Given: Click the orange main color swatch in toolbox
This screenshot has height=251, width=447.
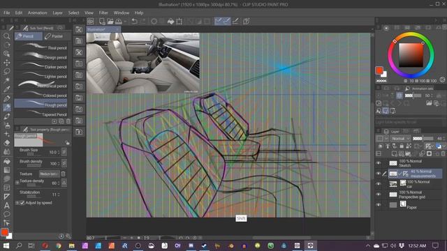Looking at the screenshot, I should click(x=4, y=232).
